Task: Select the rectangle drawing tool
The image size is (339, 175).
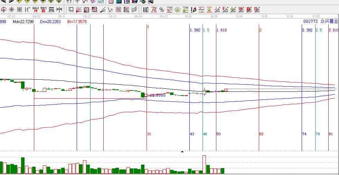Action: tap(71, 10)
